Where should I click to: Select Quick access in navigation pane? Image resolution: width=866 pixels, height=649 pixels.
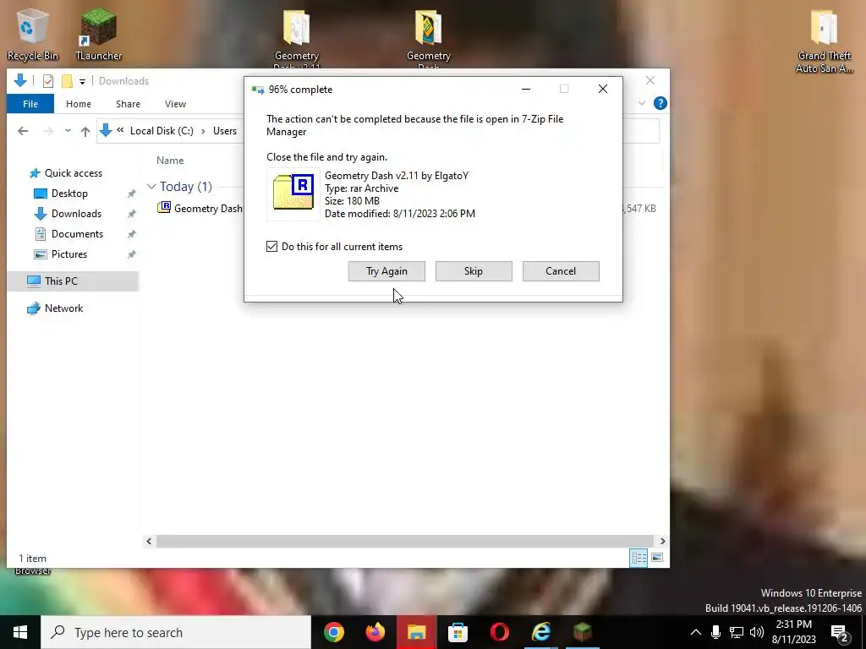pos(73,172)
